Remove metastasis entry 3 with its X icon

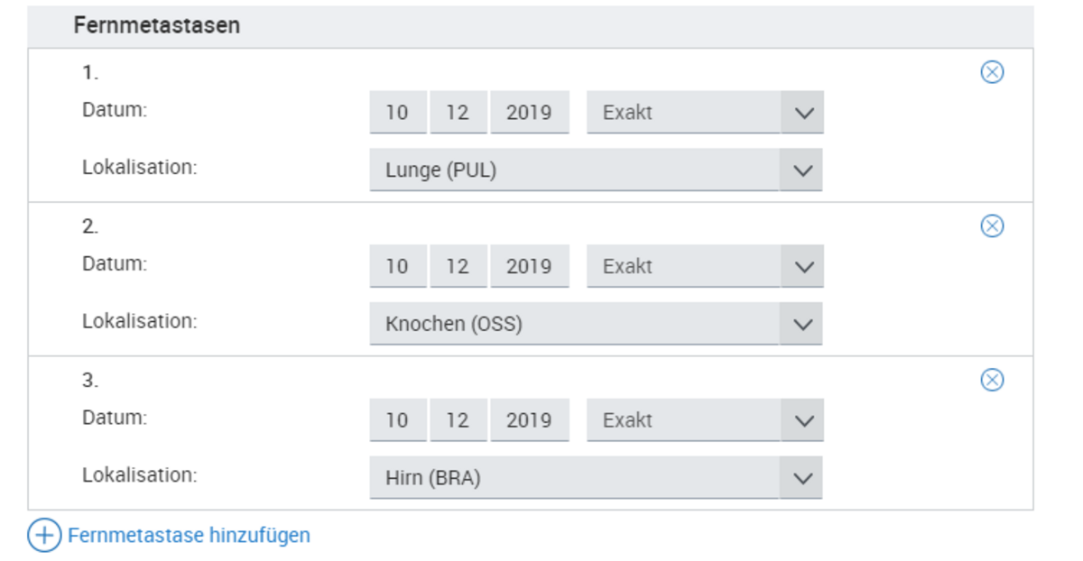(x=992, y=380)
